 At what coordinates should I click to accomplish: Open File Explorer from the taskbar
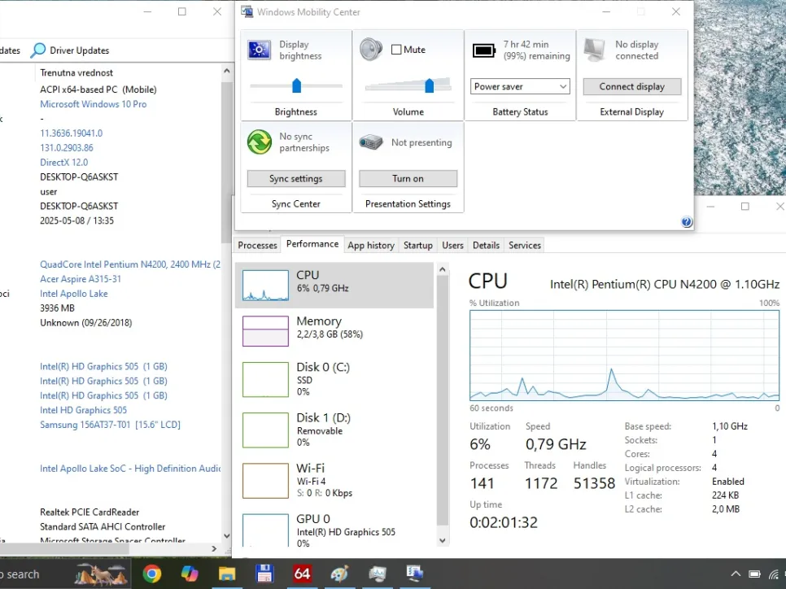coord(226,574)
